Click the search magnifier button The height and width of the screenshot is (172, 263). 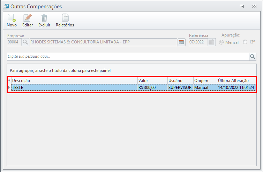253,57
